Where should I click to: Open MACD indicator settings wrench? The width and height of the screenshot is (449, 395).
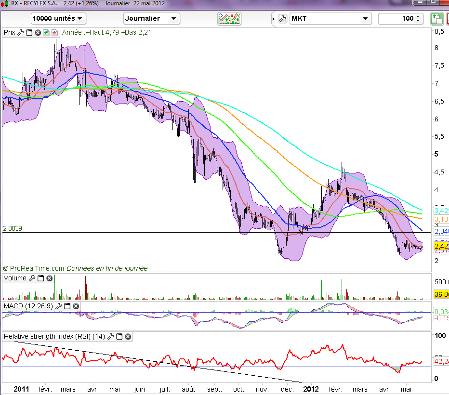[x=59, y=306]
